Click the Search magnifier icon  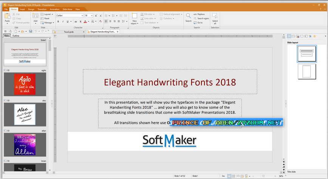click(x=188, y=16)
